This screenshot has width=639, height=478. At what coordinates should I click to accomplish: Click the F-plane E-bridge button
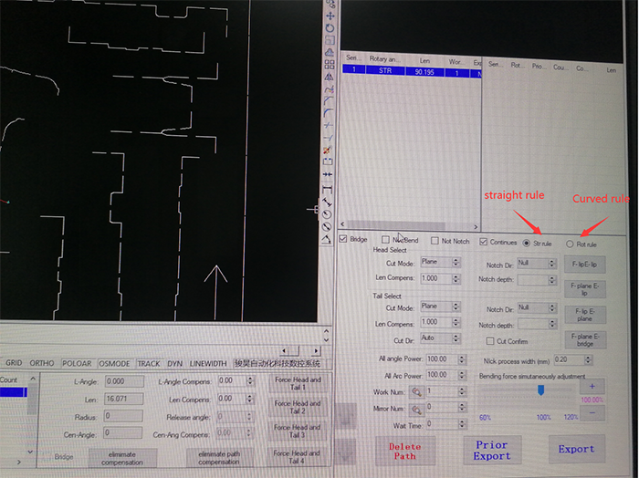click(585, 340)
